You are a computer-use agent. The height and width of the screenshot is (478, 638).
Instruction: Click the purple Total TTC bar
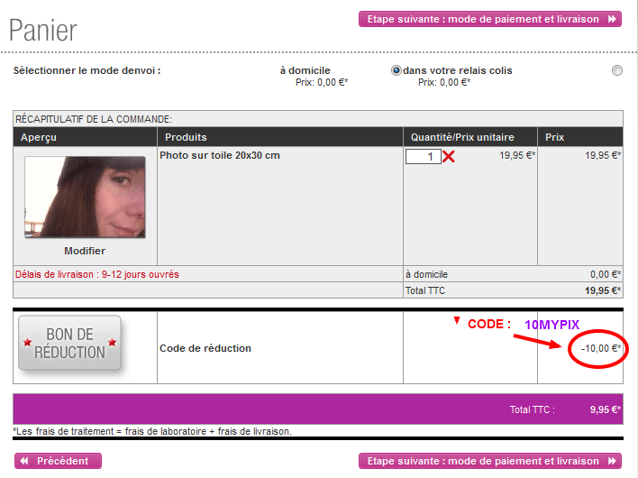click(x=317, y=409)
